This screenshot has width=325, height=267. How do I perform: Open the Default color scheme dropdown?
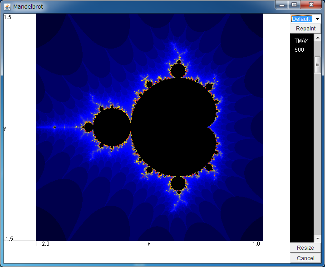coord(305,19)
